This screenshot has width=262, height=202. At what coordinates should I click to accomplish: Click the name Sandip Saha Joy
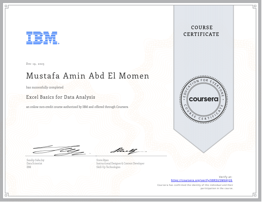click(35, 160)
